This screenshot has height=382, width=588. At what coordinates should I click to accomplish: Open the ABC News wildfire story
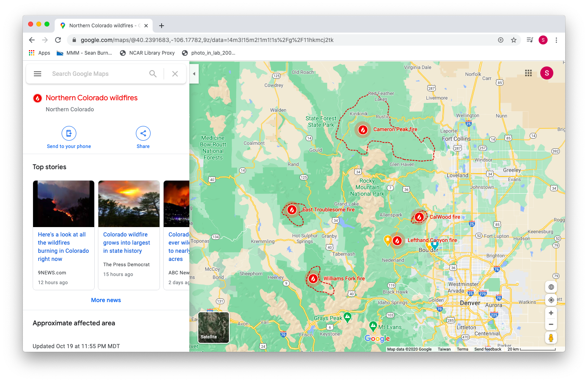pyautogui.click(x=179, y=247)
